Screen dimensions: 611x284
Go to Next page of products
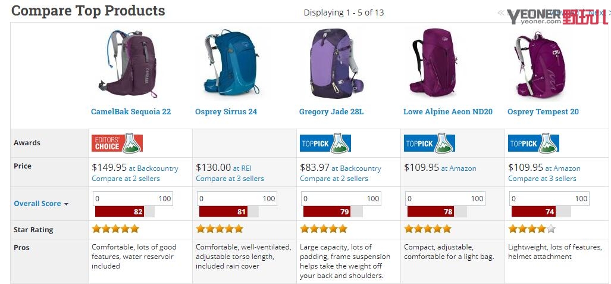[597, 13]
